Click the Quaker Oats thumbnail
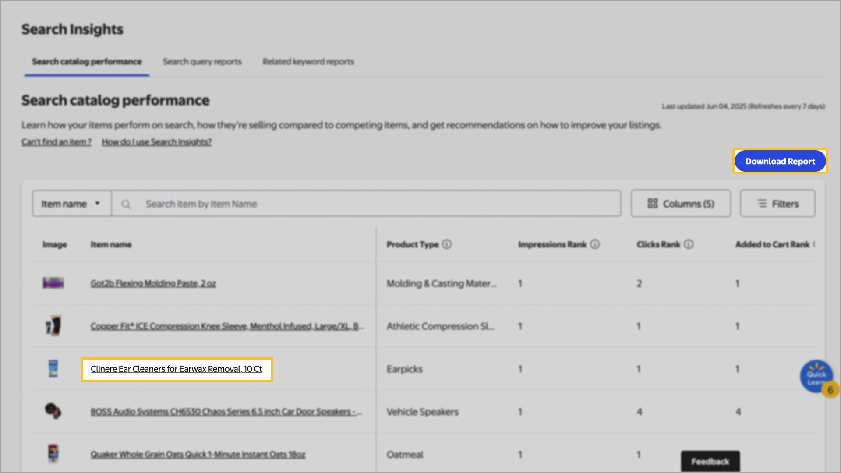Screen dimensions: 841x473 pyautogui.click(x=53, y=454)
